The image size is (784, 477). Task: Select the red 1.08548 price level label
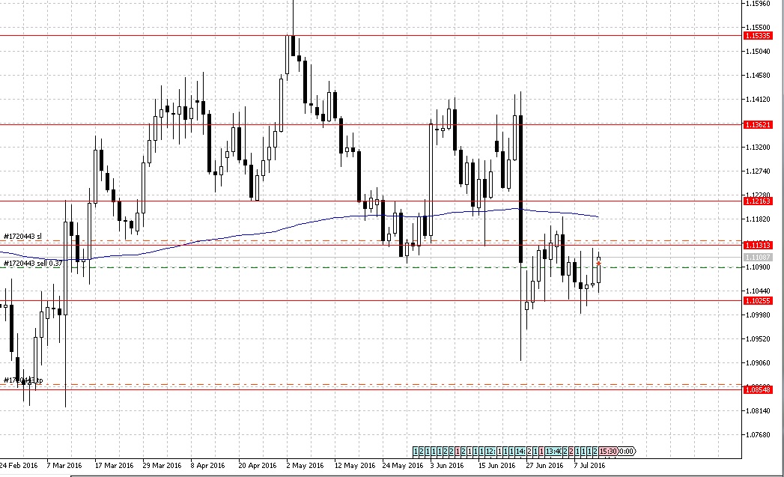(758, 389)
